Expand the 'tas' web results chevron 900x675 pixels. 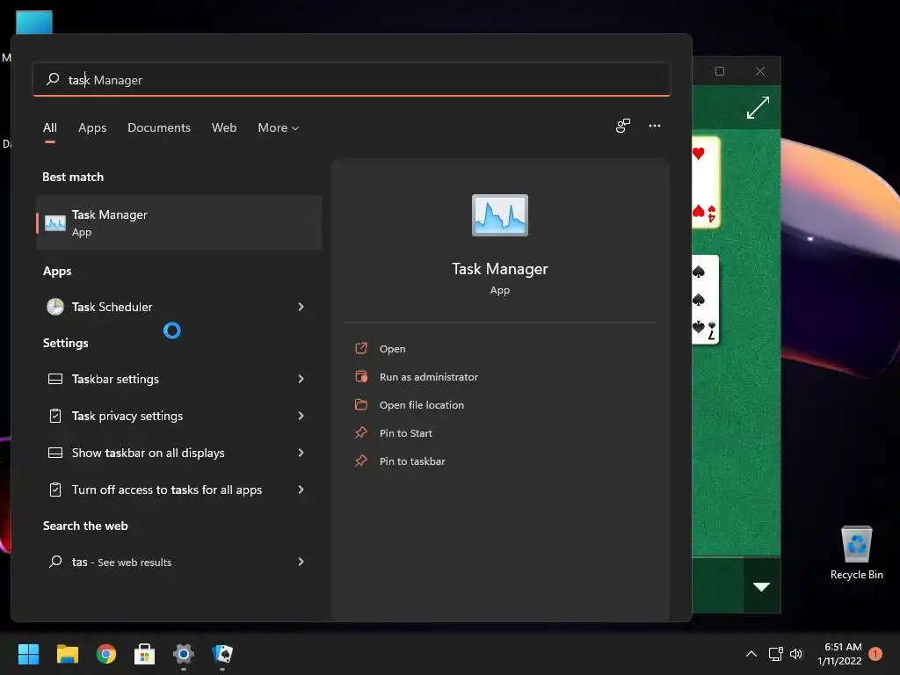coord(301,562)
